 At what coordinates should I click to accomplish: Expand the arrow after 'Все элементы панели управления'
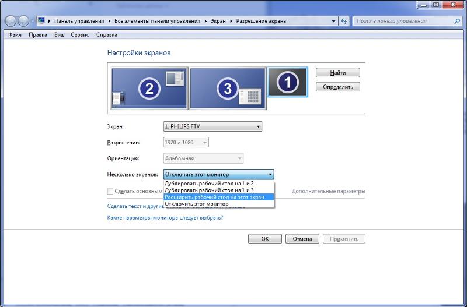pos(205,21)
